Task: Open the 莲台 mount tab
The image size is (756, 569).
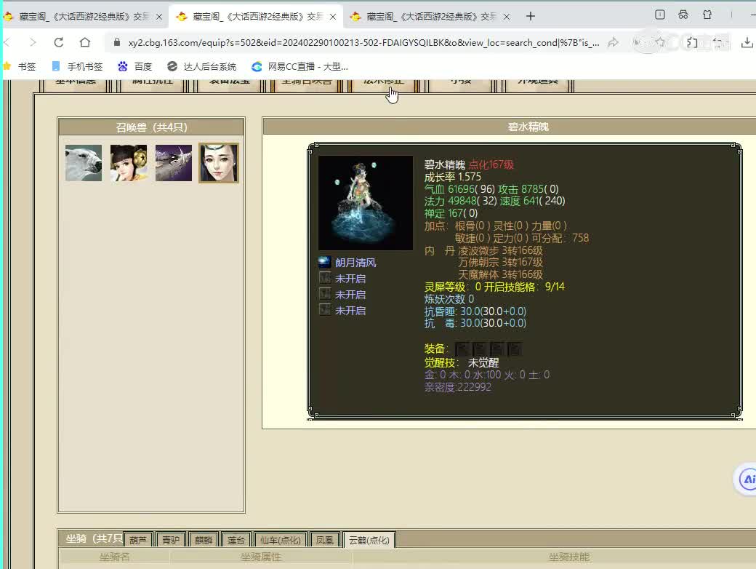Action: [x=236, y=540]
